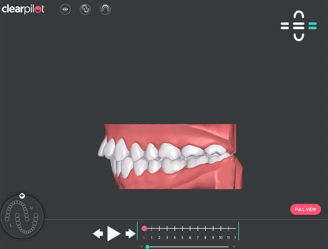The width and height of the screenshot is (328, 249).
Task: Toggle the eye visibility icon
Action: 65,9
